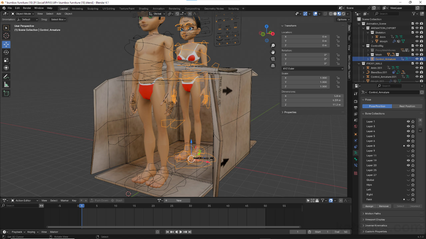Open Global transform orientation dropdown
Viewport: 426px width, 239px height.
click(x=157, y=14)
